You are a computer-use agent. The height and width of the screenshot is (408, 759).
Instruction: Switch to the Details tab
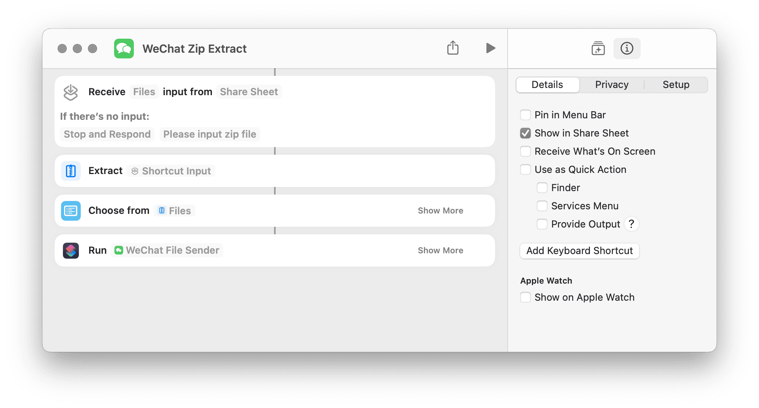[547, 85]
